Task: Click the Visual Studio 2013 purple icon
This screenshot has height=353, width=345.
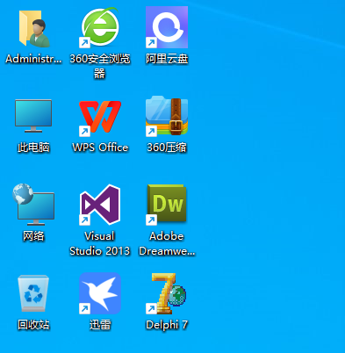Action: [x=100, y=205]
